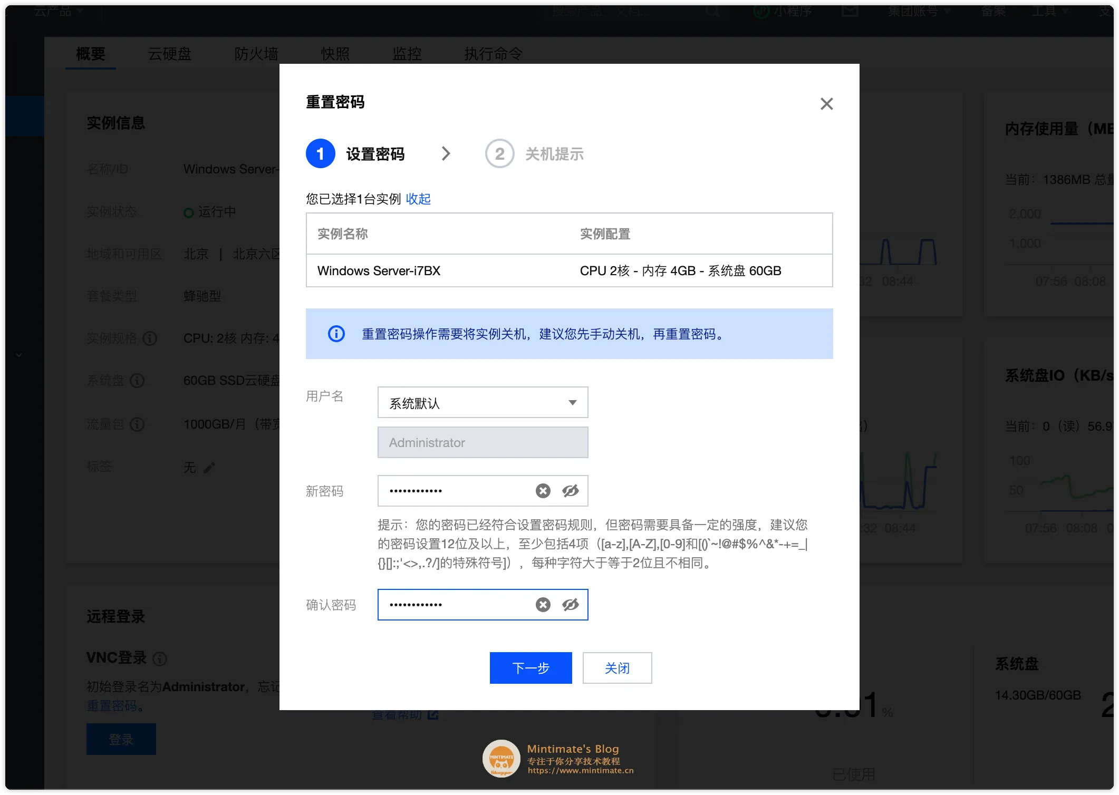Click the 下一步 button
The width and height of the screenshot is (1119, 795).
(x=530, y=667)
